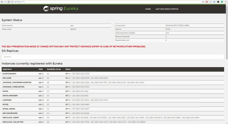Click the red self preservation warning text
Image resolution: width=228 pixels, height=124 pixels.
pyautogui.click(x=74, y=46)
